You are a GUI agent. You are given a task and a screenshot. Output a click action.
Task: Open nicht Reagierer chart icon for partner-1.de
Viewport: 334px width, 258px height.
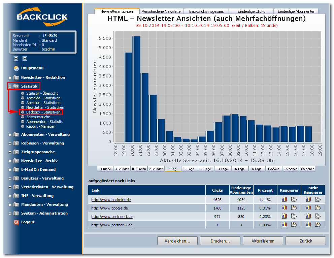(x=308, y=216)
